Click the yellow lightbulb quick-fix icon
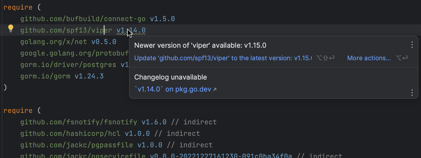The width and height of the screenshot is (421, 158). coord(11,28)
